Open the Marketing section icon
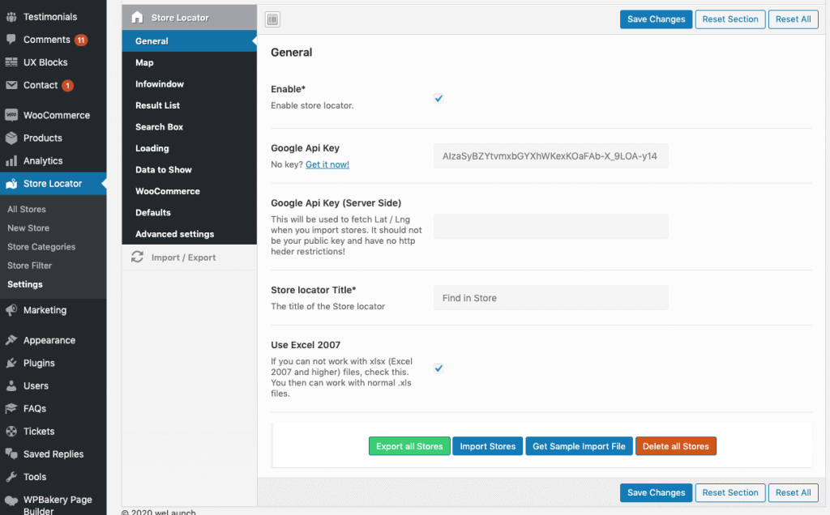 point(11,310)
